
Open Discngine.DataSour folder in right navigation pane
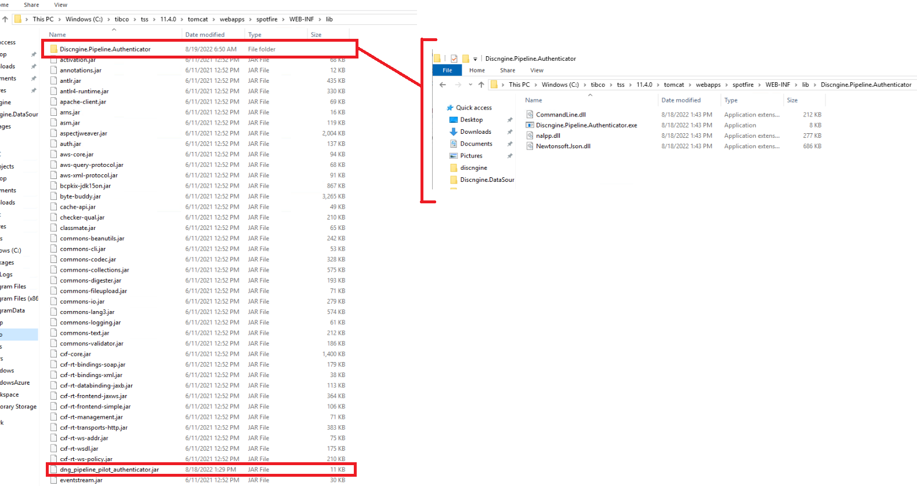487,180
